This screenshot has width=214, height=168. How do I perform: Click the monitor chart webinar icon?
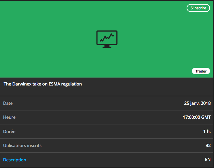(x=107, y=39)
